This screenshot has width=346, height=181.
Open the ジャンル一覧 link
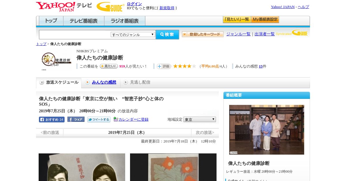point(238,34)
